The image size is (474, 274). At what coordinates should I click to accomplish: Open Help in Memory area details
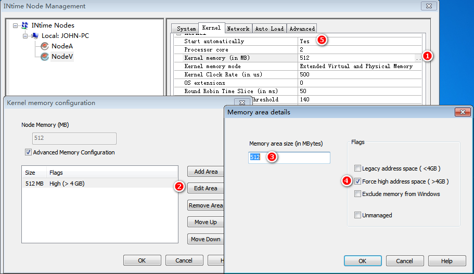(447, 261)
